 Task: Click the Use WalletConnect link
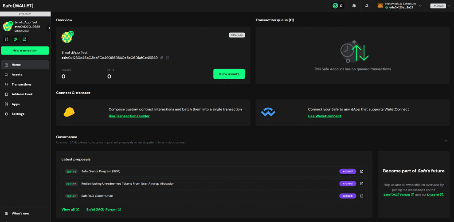[325, 116]
